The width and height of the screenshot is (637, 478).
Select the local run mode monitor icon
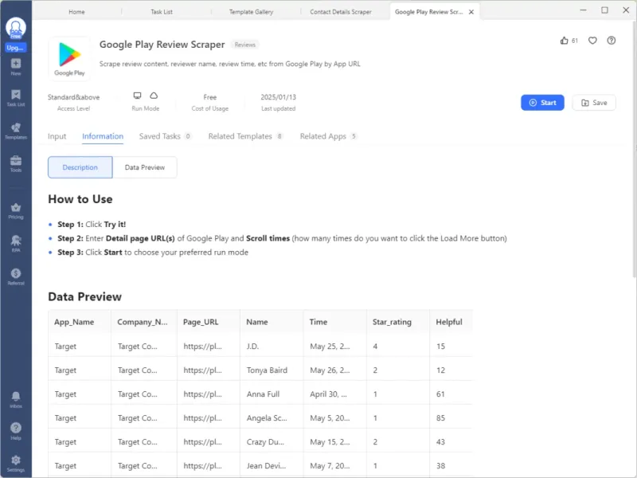point(137,96)
